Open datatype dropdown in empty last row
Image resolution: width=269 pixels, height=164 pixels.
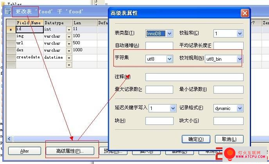(x=69, y=65)
